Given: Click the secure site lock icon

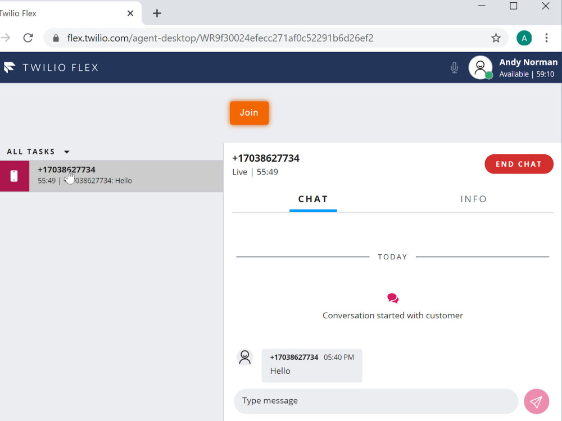Looking at the screenshot, I should click(56, 38).
